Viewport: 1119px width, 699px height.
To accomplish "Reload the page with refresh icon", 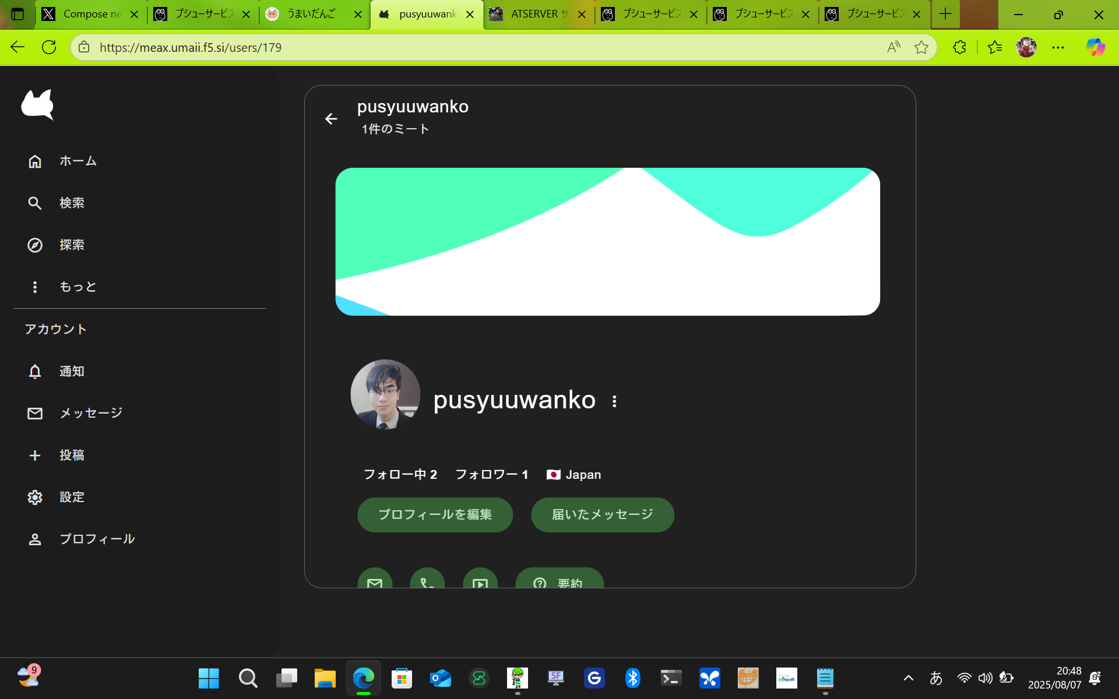I will point(49,47).
